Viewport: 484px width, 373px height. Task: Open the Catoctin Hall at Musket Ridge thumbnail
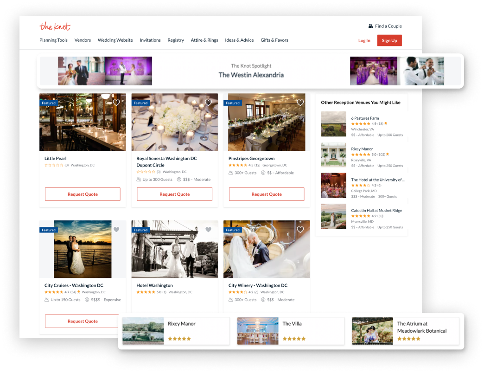click(334, 216)
